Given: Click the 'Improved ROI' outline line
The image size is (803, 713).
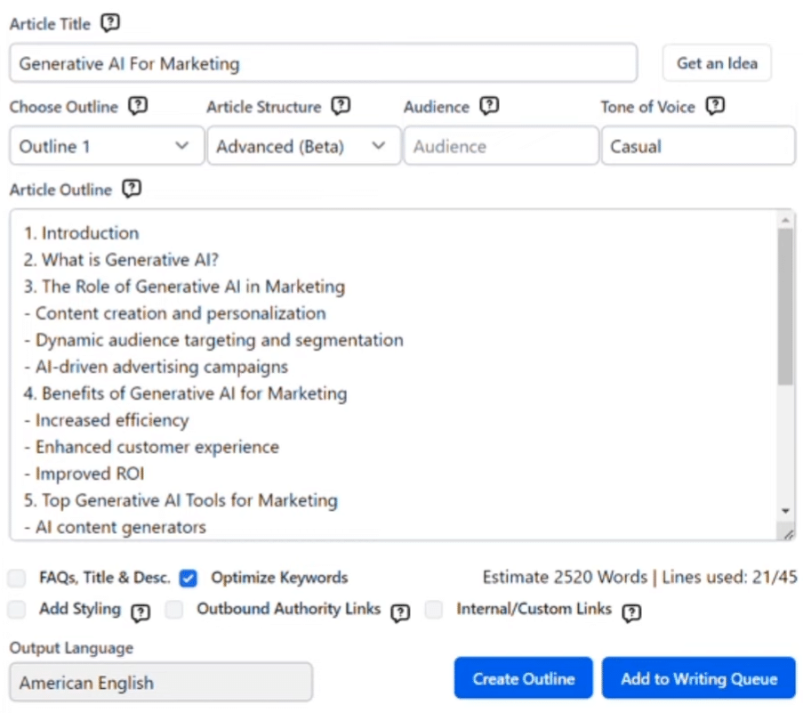Looking at the screenshot, I should [84, 474].
